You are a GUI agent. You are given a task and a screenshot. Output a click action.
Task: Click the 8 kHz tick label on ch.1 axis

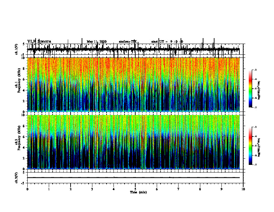(24, 69)
